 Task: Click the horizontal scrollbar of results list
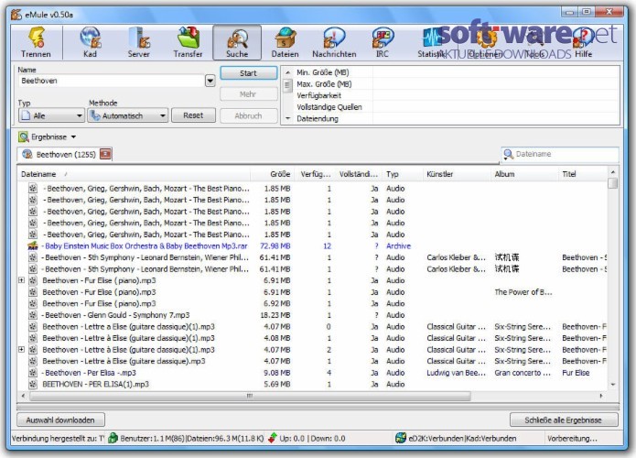click(250, 396)
